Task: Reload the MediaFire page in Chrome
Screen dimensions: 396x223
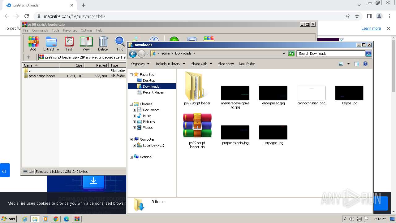Action: (27, 16)
